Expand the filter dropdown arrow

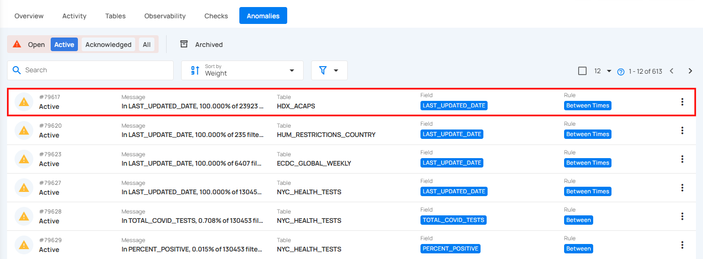[x=336, y=70]
